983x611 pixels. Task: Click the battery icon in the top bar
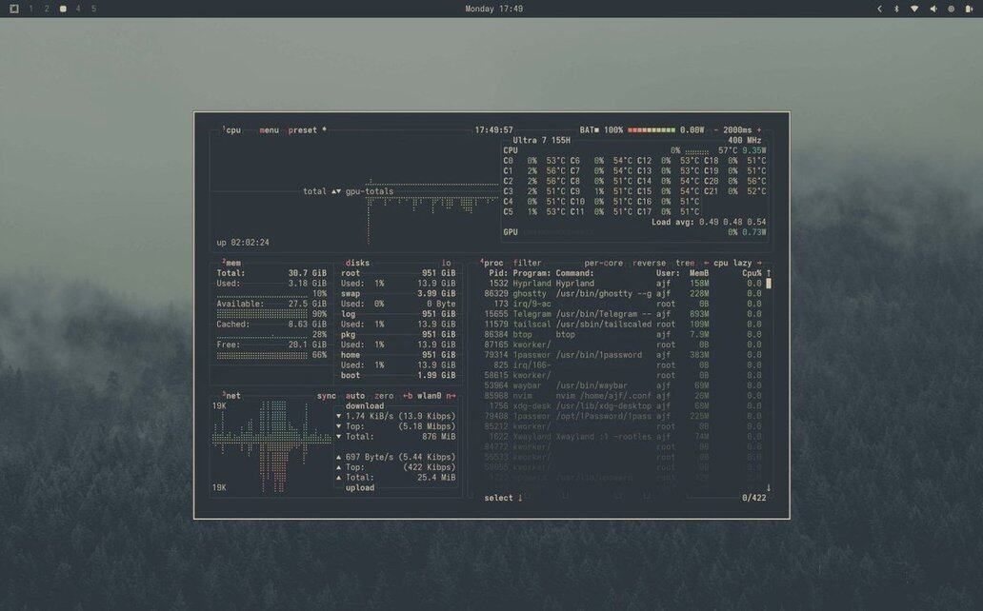coord(968,9)
